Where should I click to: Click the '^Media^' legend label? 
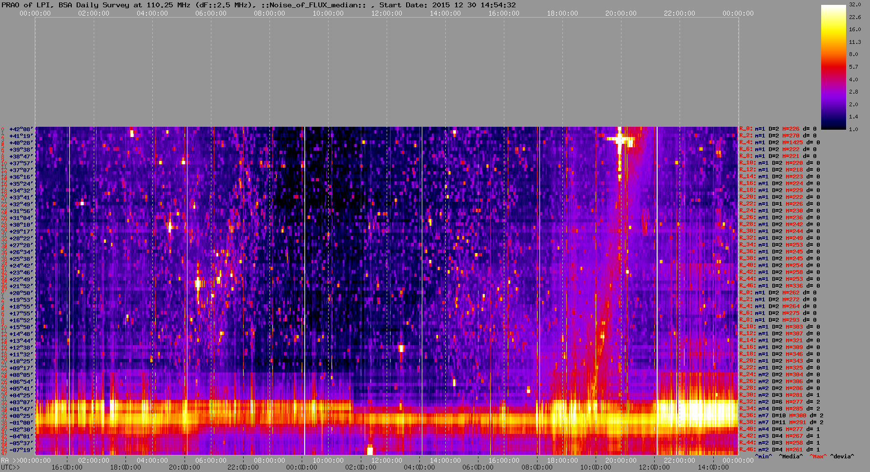[x=790, y=457]
